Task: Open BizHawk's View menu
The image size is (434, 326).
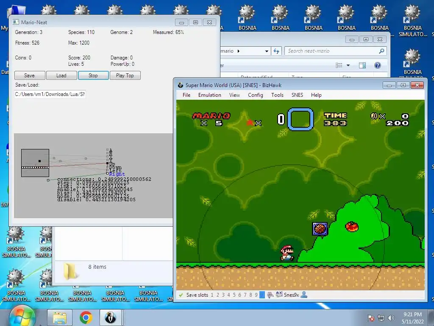Action: tap(234, 95)
